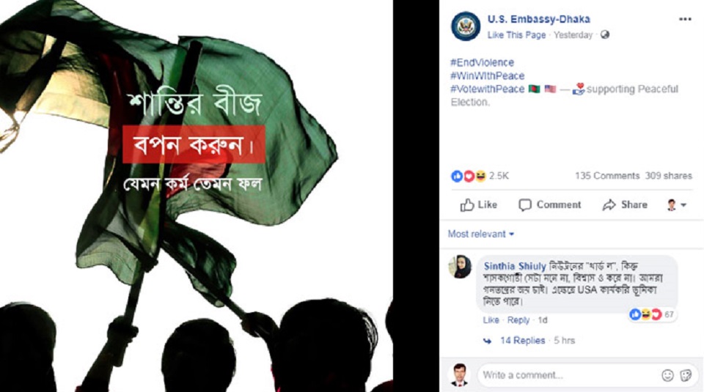Click the Like This Page link
Screen dimensions: 704x392
(x=516, y=35)
